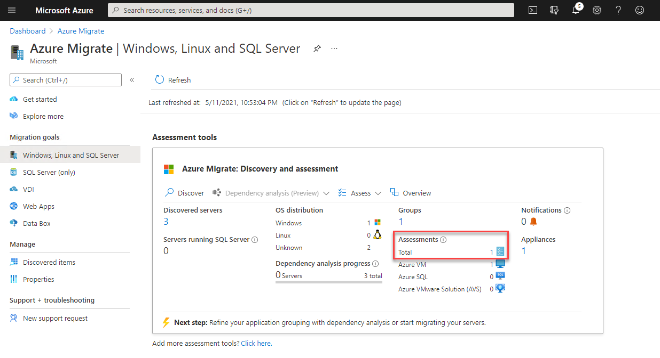Image resolution: width=660 pixels, height=358 pixels.
Task: Open the hamburger portal menu
Action: coord(12,10)
